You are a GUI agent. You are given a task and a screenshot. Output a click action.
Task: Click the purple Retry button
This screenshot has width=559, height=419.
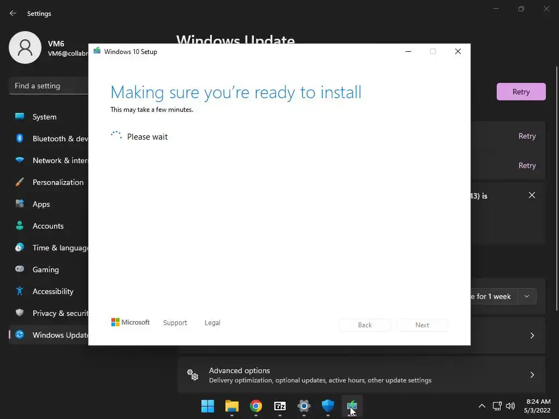521,92
